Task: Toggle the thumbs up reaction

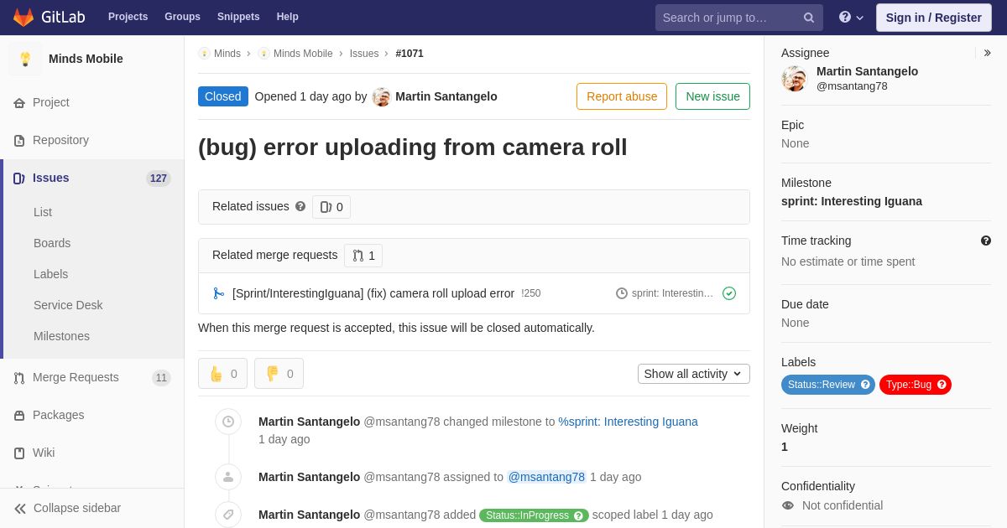Action: point(222,374)
